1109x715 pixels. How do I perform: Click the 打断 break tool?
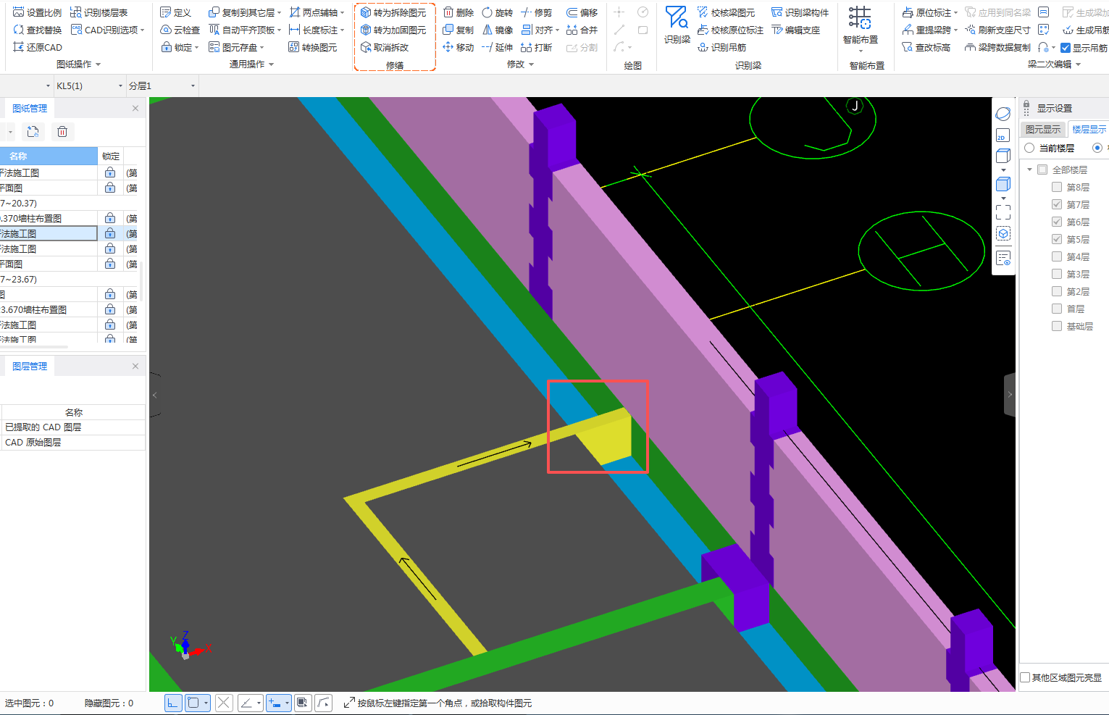click(537, 47)
